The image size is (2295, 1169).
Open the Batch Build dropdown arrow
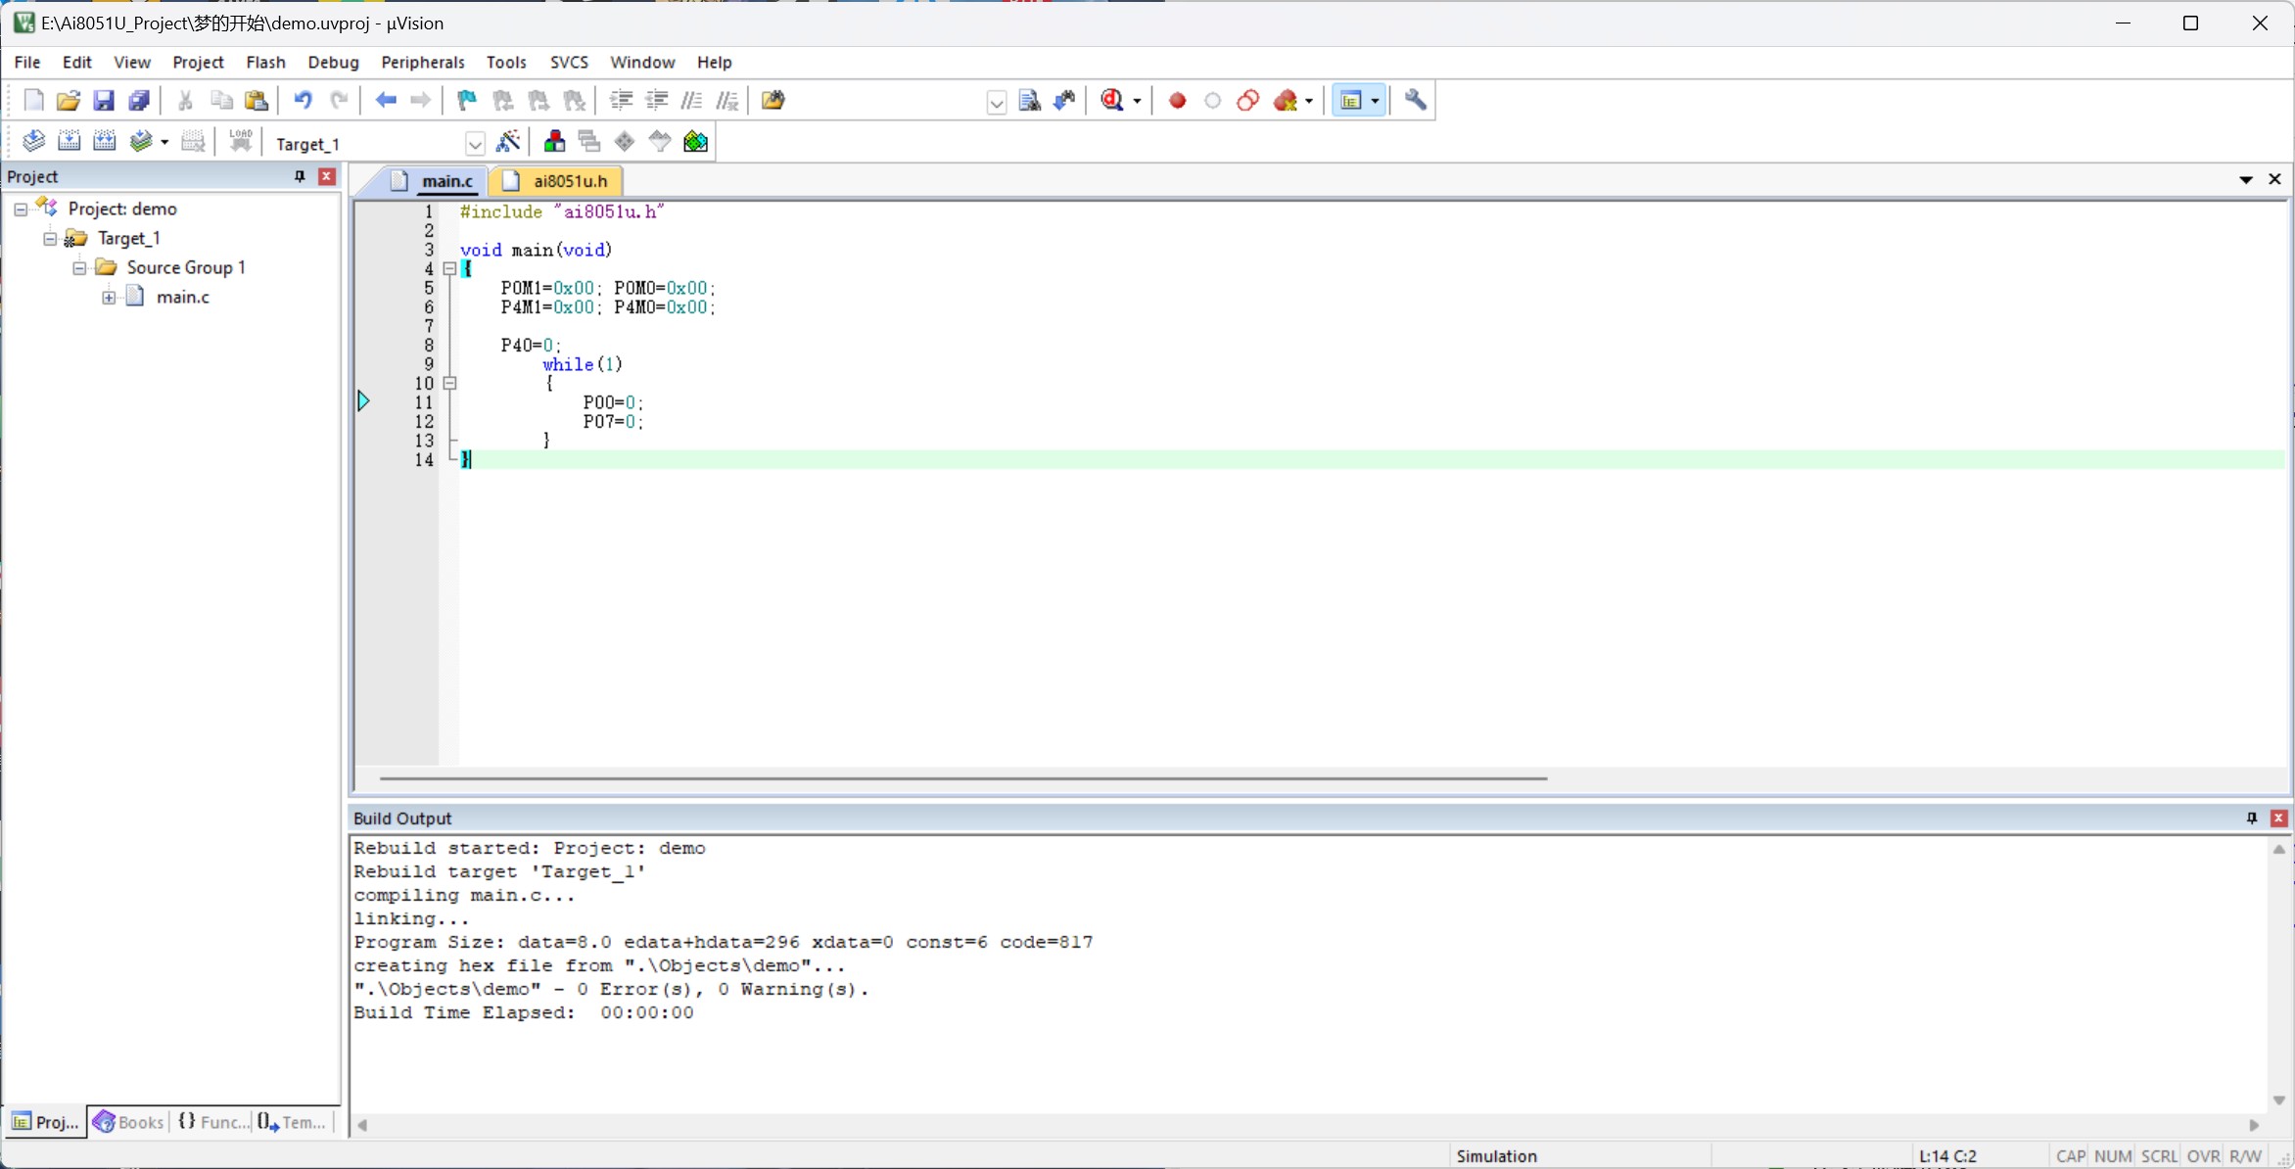(x=164, y=143)
